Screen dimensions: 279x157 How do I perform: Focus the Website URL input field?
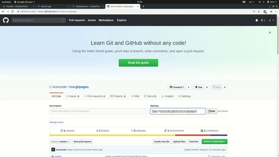(x=178, y=111)
